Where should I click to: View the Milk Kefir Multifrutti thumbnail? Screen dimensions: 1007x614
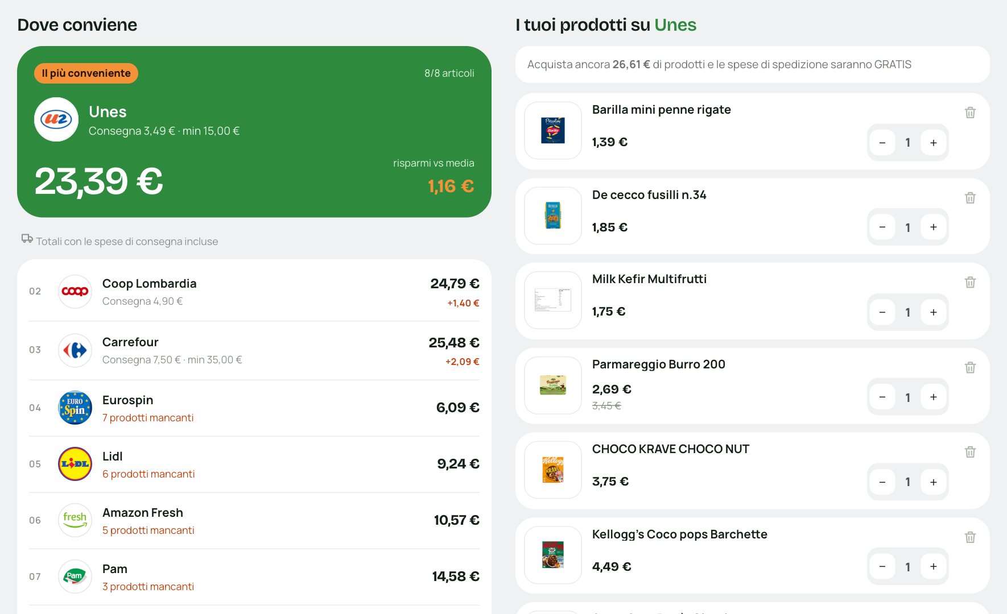[x=553, y=300]
